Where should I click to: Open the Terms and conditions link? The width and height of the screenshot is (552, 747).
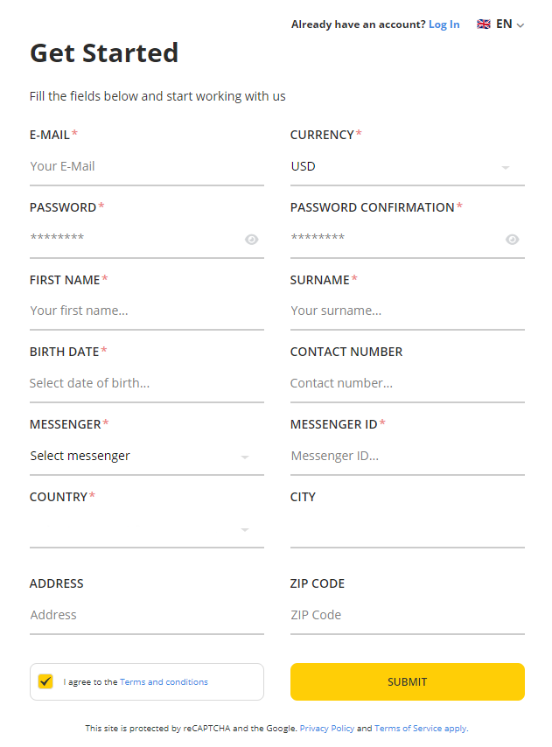[x=164, y=681]
